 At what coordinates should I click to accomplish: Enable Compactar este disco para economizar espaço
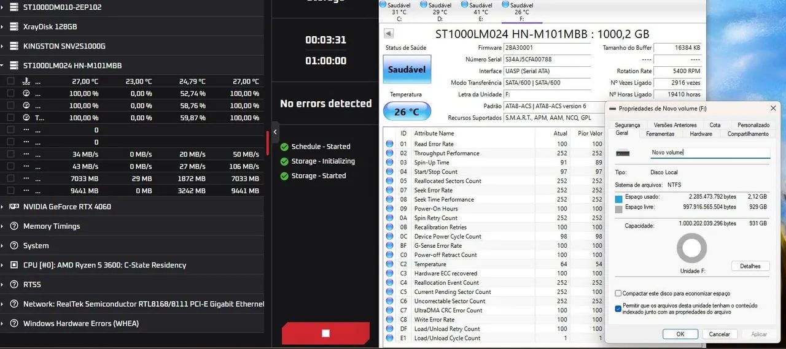618,294
